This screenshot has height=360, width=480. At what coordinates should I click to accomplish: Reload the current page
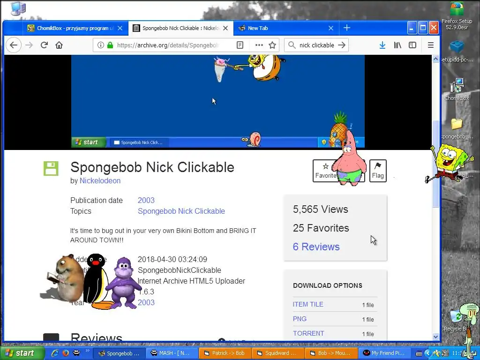click(x=44, y=45)
